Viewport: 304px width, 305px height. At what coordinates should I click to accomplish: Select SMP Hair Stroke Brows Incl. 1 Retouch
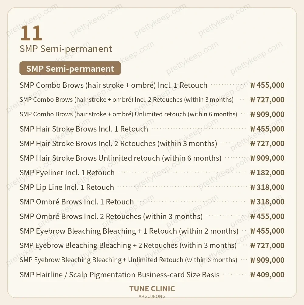(152, 129)
